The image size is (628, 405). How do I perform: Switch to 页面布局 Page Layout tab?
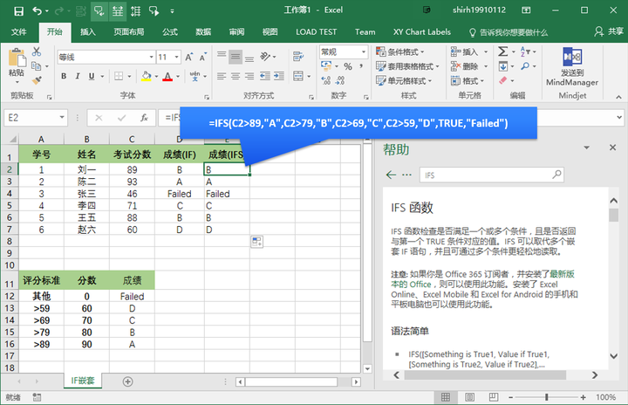coord(128,32)
